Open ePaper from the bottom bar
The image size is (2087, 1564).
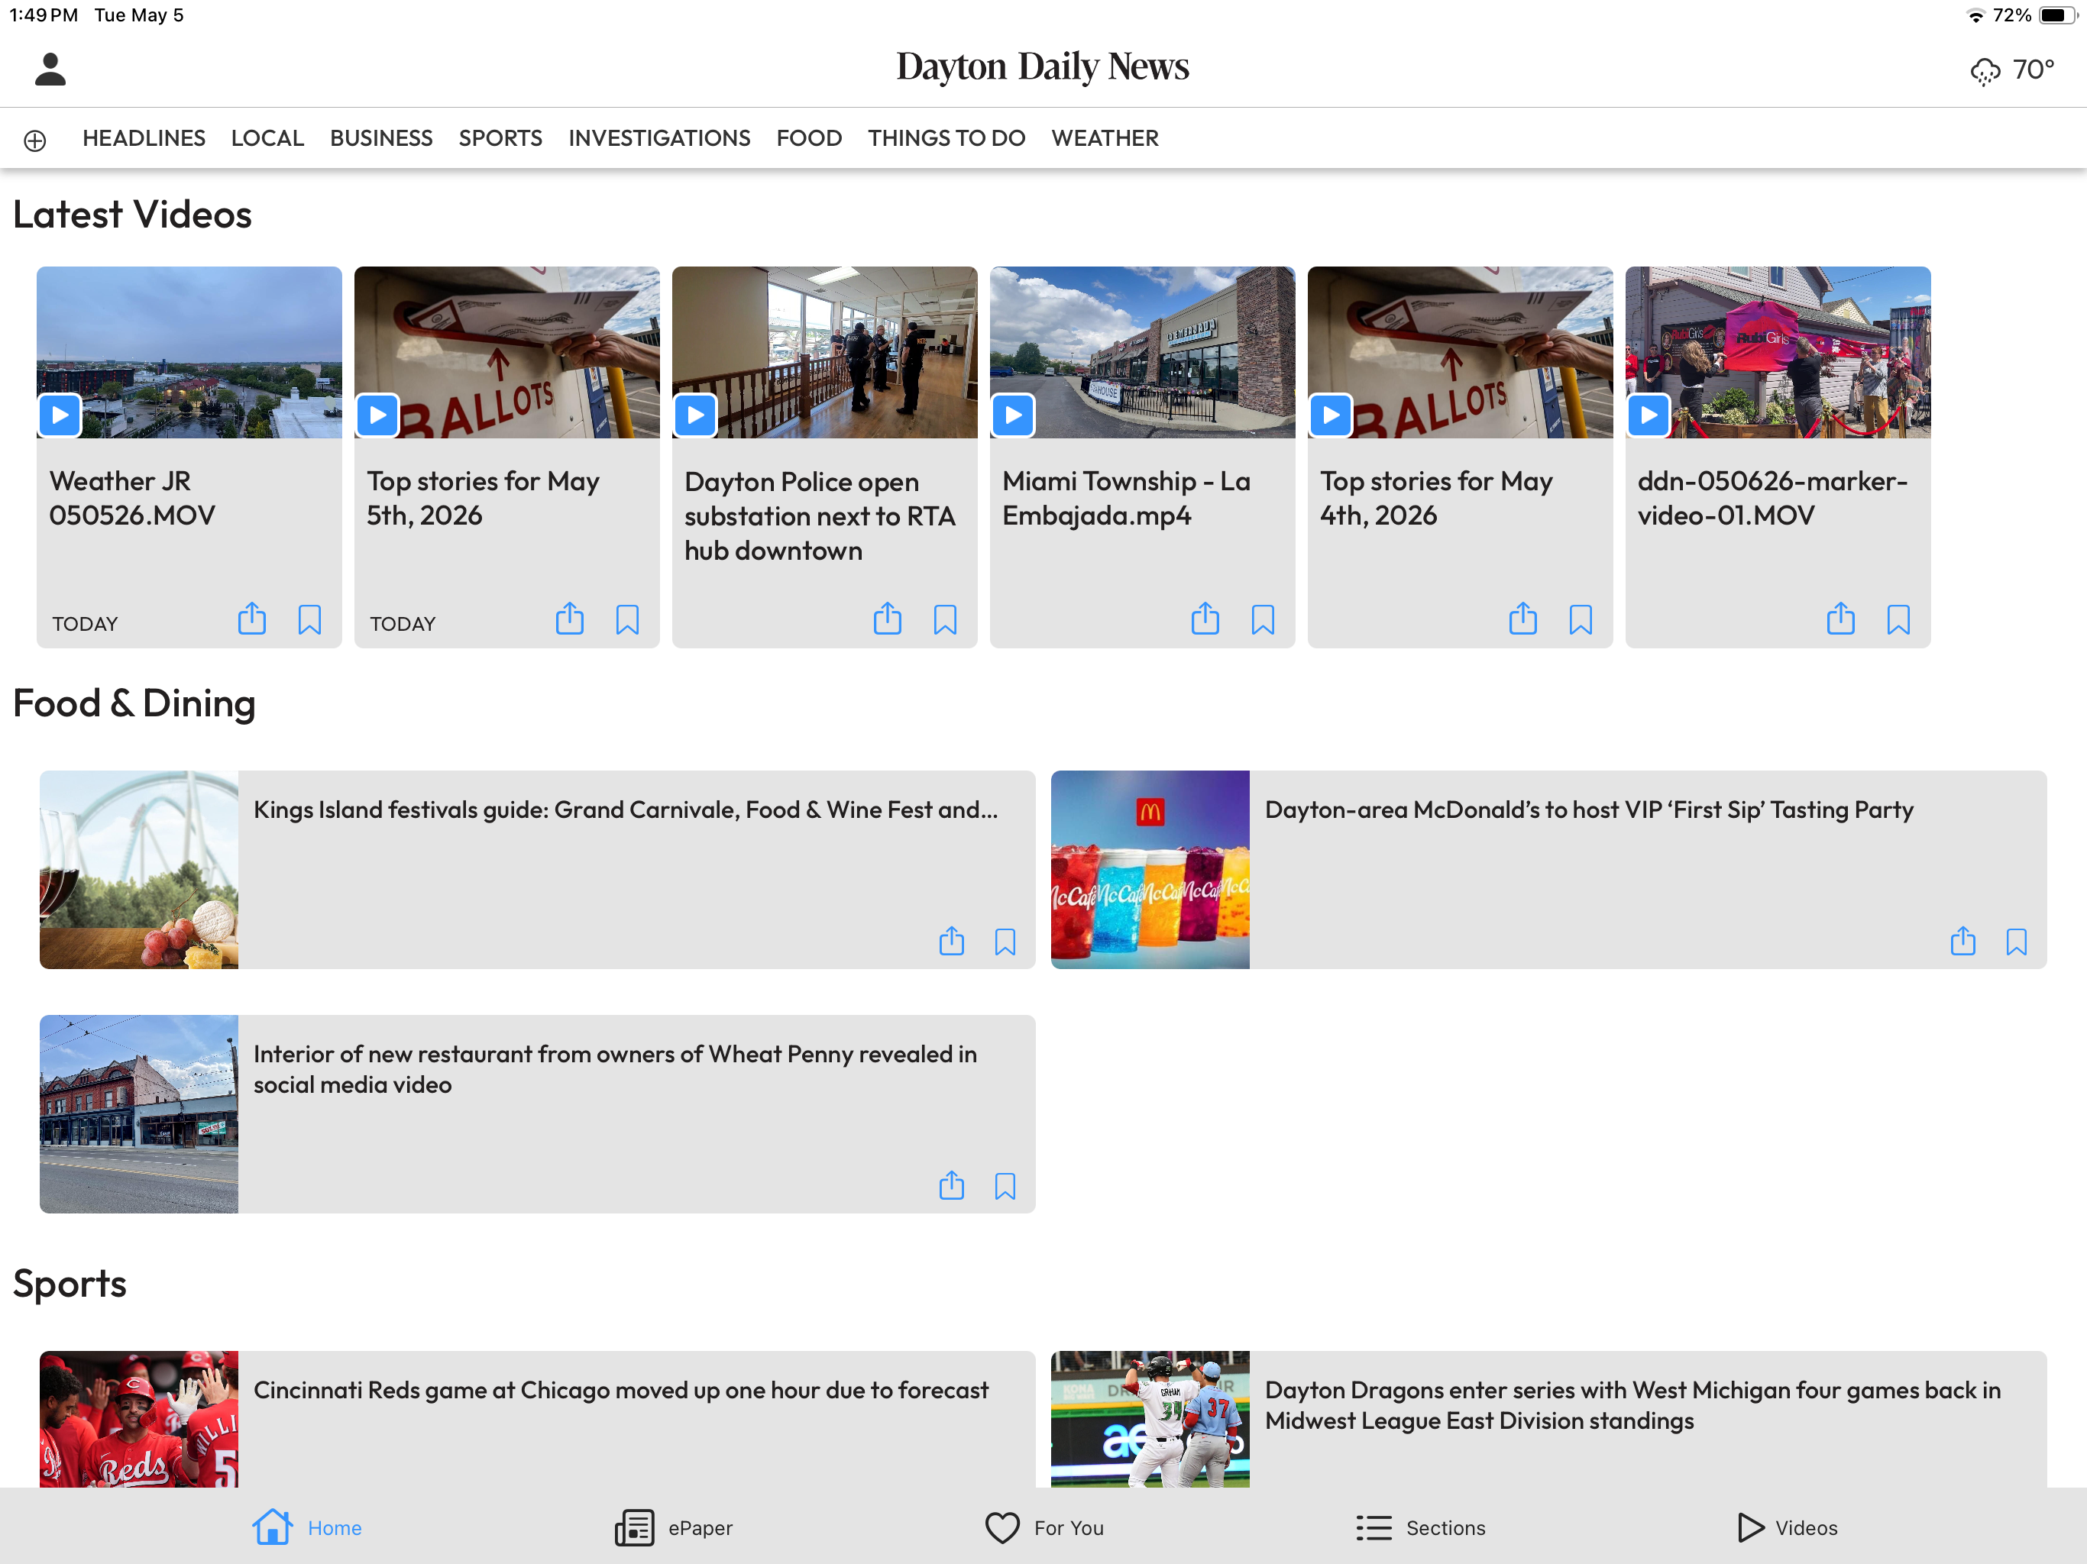pos(674,1527)
